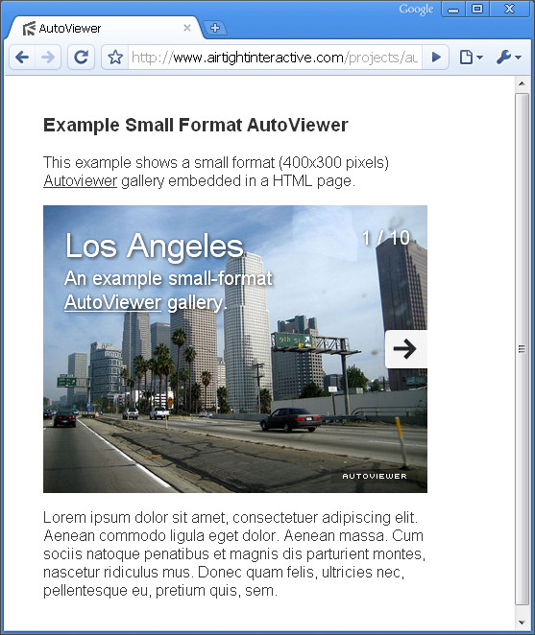Open the AutoViewer link inside gallery caption
Image resolution: width=535 pixels, height=635 pixels.
pyautogui.click(x=112, y=302)
